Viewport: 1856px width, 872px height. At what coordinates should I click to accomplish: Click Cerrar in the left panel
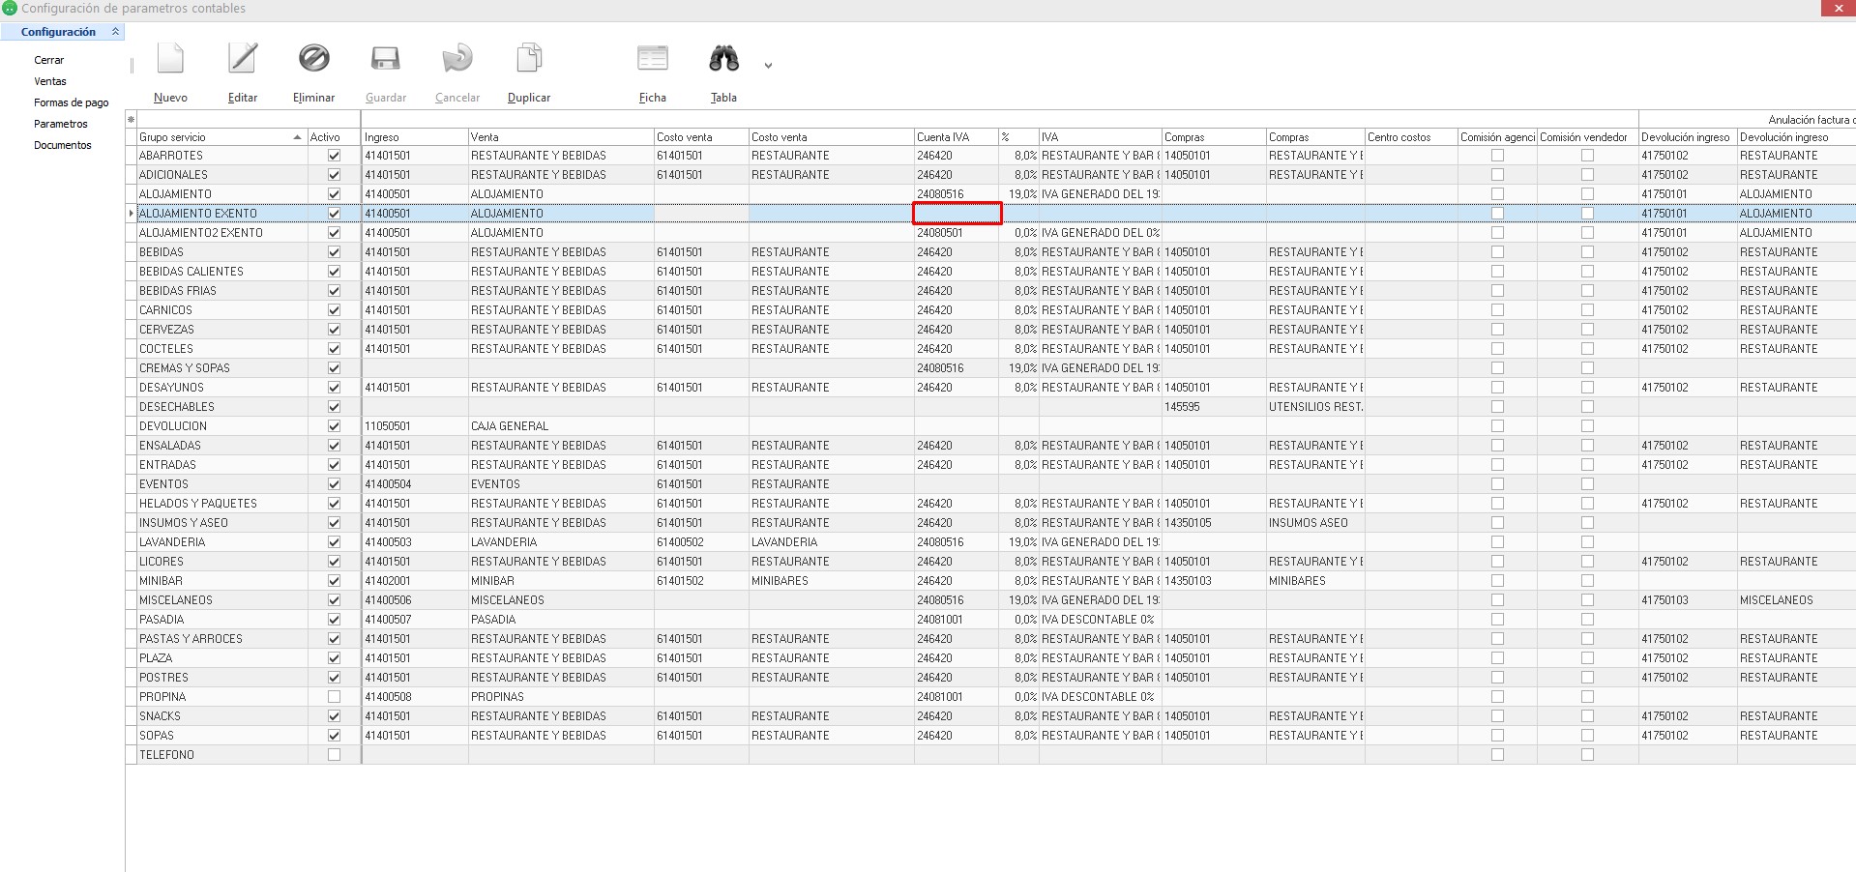49,60
